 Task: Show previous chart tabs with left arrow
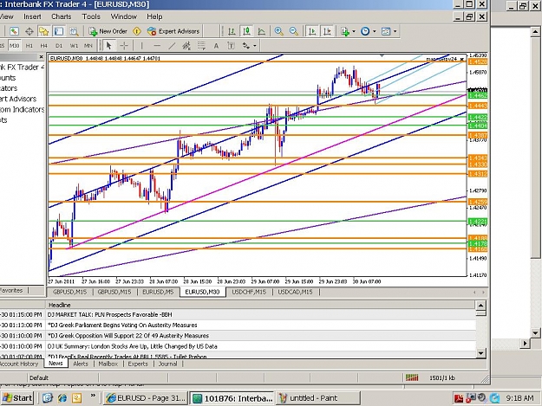click(474, 293)
